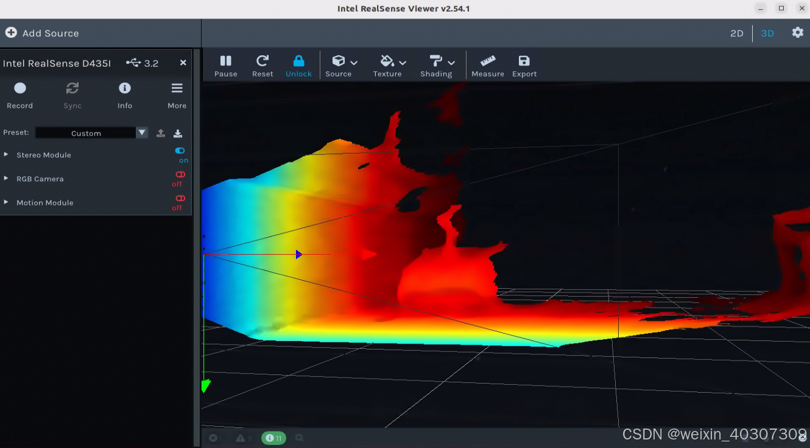This screenshot has height=448, width=810.
Task: Maximize the RealSense Viewer window
Action: coord(781,9)
